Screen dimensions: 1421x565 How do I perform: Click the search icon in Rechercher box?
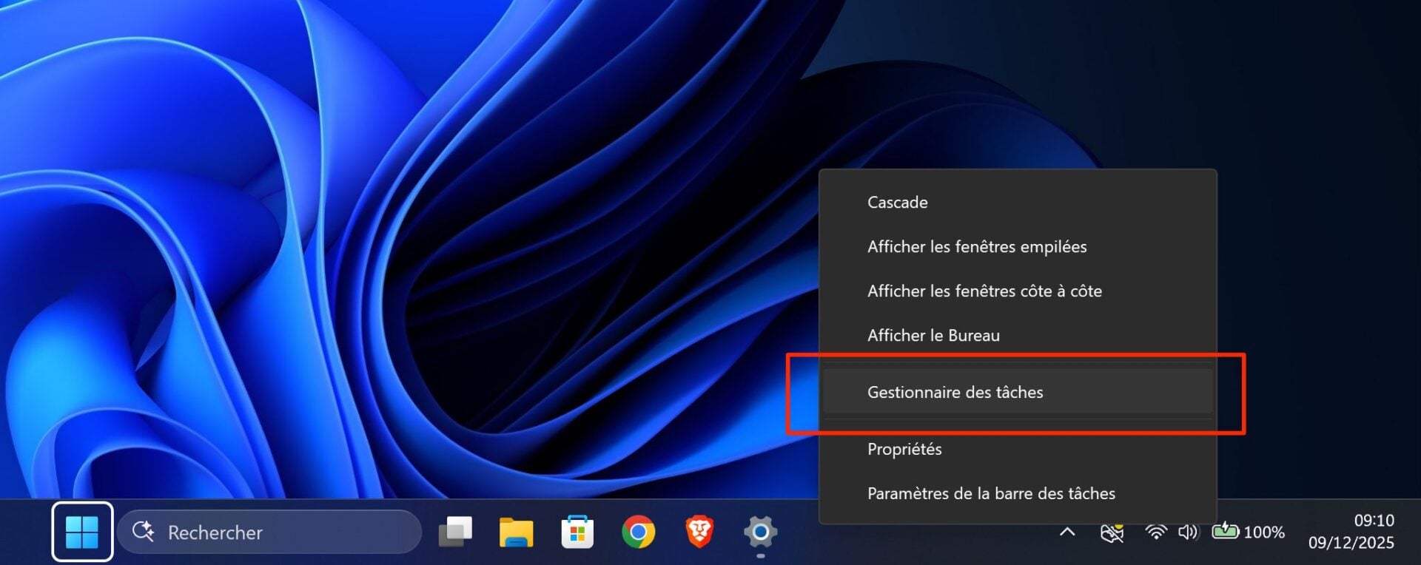point(143,531)
